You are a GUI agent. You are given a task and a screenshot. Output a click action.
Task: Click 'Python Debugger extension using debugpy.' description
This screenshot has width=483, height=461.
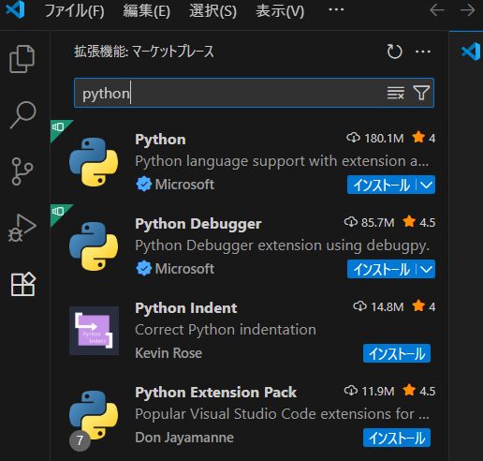(x=283, y=245)
